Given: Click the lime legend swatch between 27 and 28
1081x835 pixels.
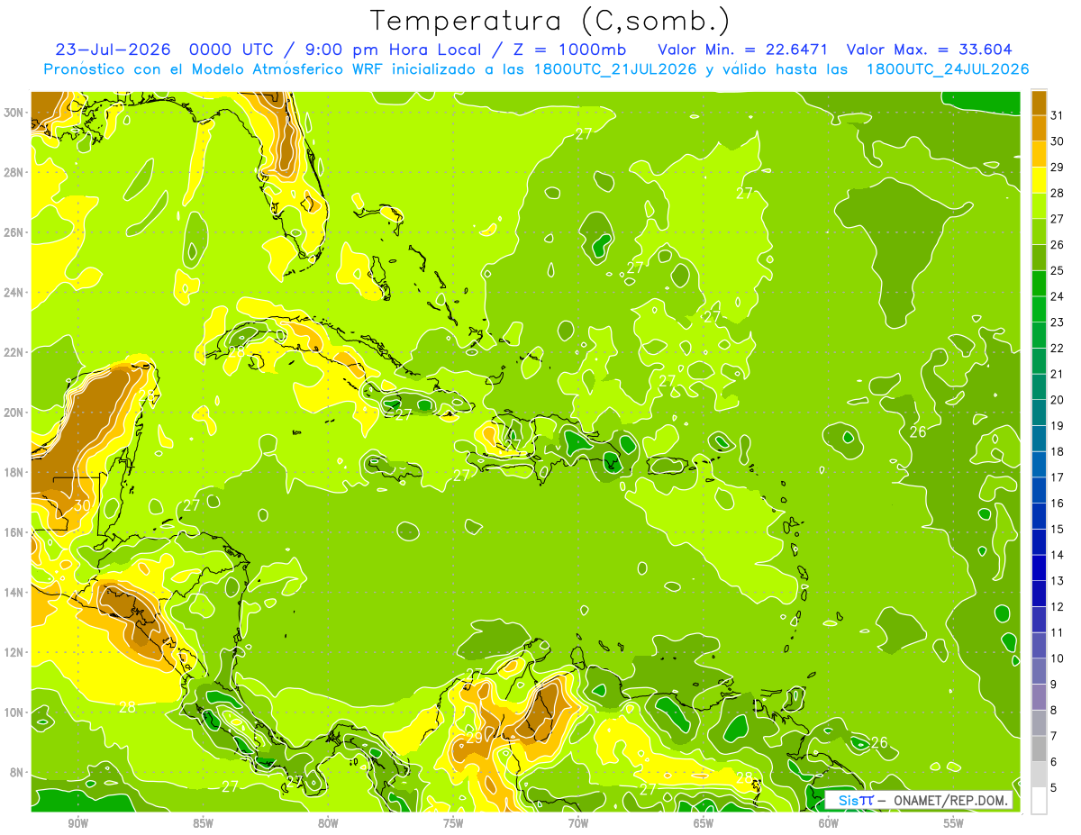Looking at the screenshot, I should pyautogui.click(x=1039, y=206).
